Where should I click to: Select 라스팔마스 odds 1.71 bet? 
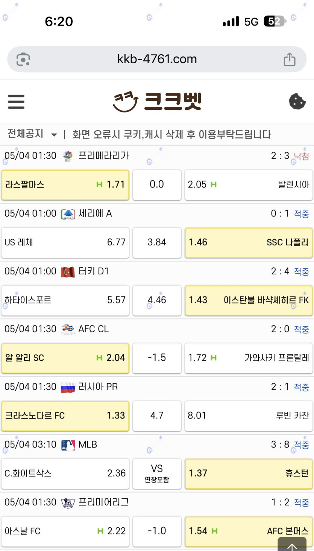[x=65, y=185]
